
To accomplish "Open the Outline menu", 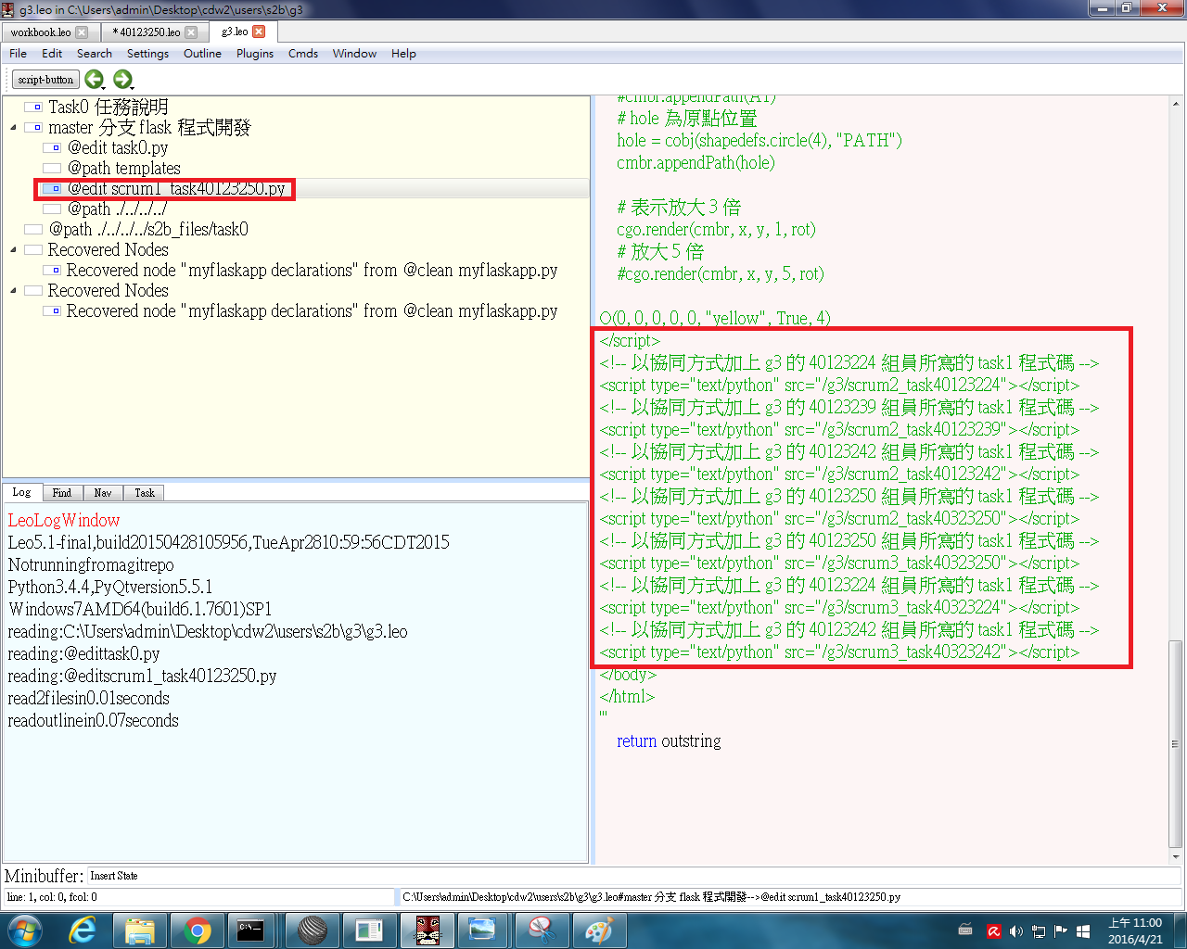I will [202, 54].
